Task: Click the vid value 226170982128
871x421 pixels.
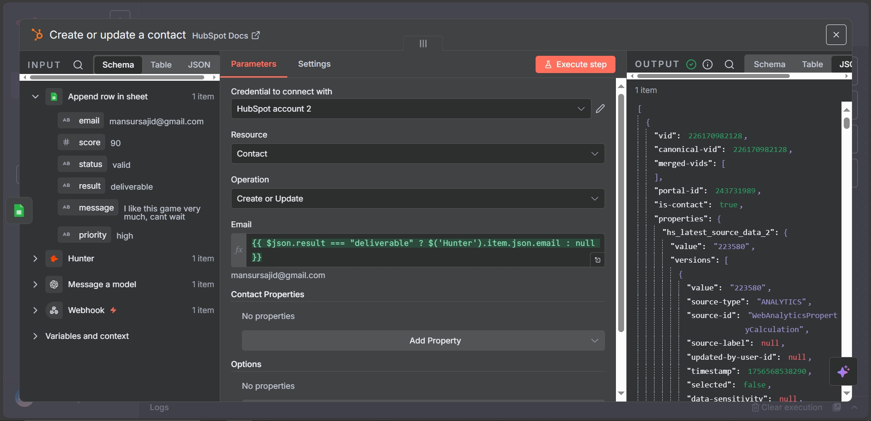Action: [x=715, y=136]
